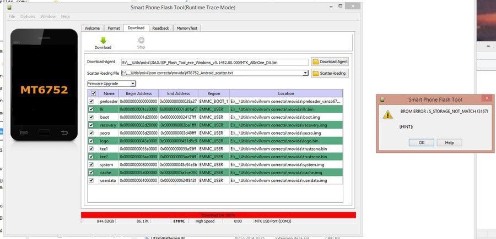Click the Name column header
496x239 pixels.
(x=109, y=93)
